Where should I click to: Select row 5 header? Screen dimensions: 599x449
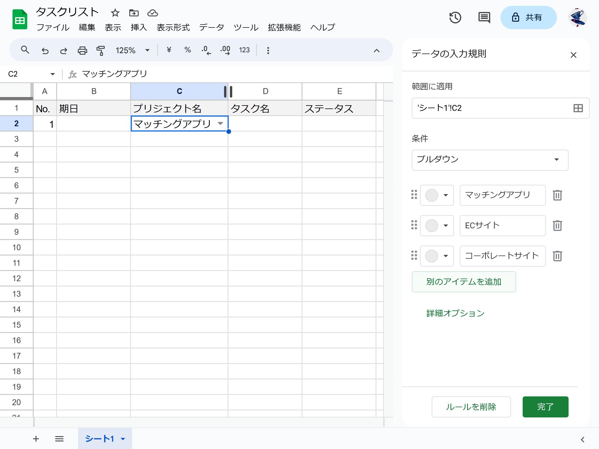pyautogui.click(x=16, y=170)
